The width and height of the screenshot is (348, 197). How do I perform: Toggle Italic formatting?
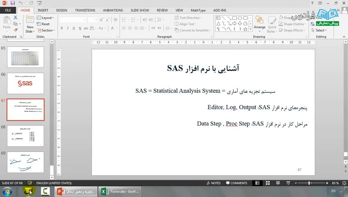click(68, 28)
